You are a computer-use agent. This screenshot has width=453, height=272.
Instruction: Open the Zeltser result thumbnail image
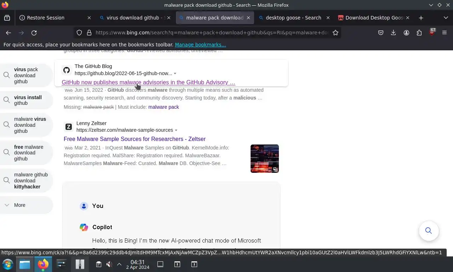(x=265, y=159)
